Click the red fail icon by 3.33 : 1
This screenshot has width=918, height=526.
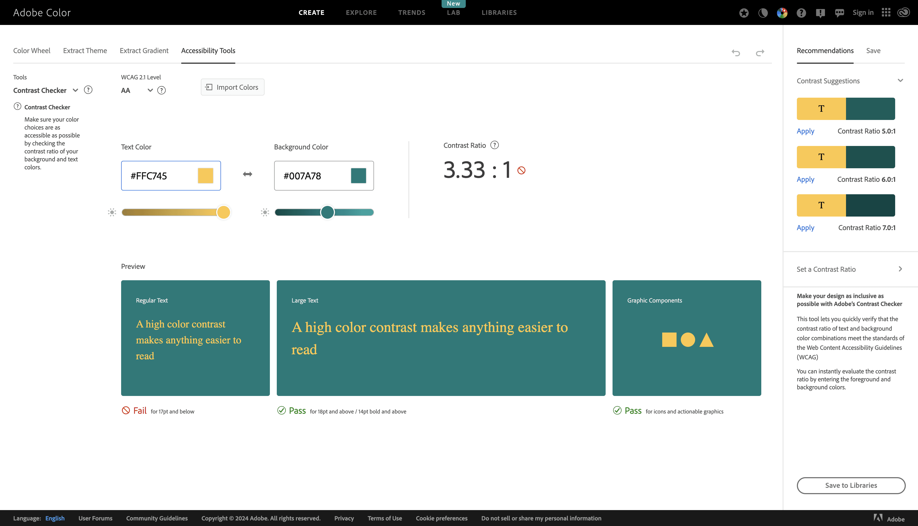(x=521, y=170)
